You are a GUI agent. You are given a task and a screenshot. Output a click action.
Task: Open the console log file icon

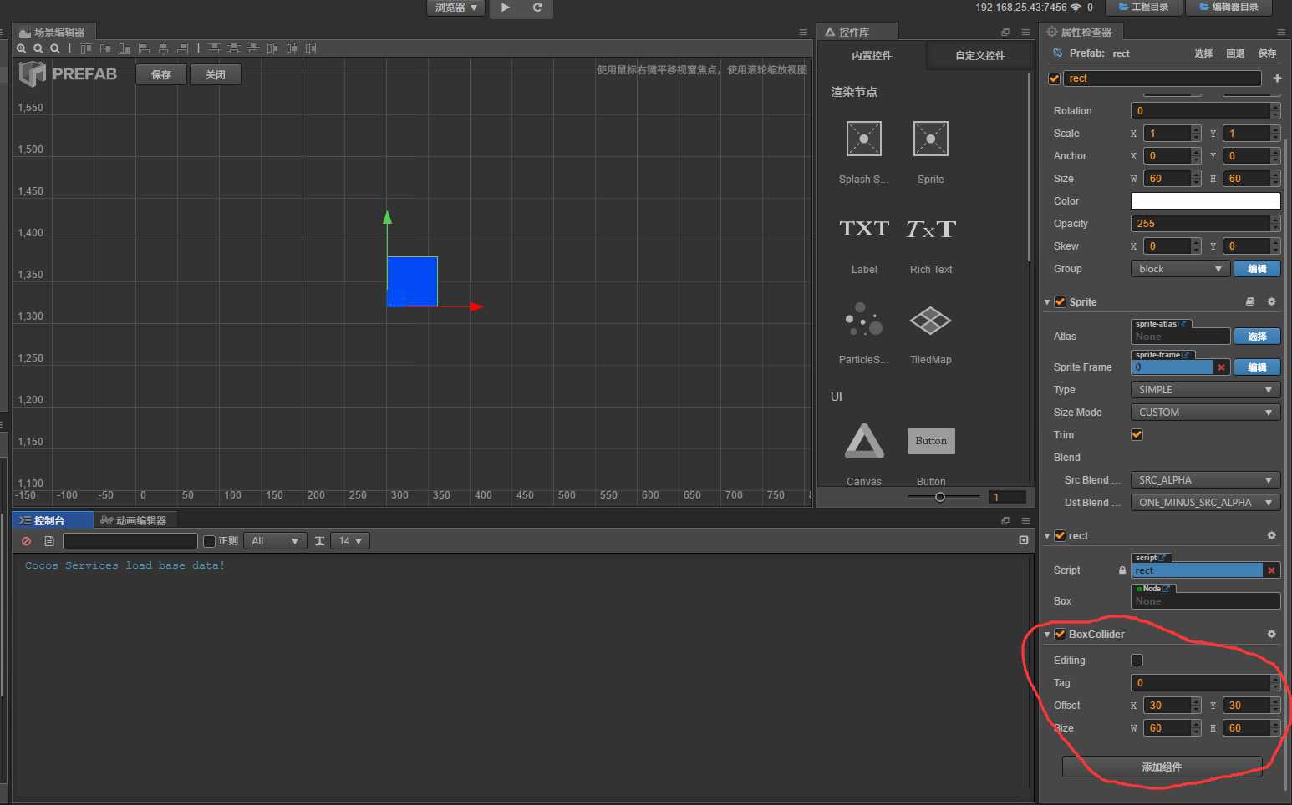point(49,541)
